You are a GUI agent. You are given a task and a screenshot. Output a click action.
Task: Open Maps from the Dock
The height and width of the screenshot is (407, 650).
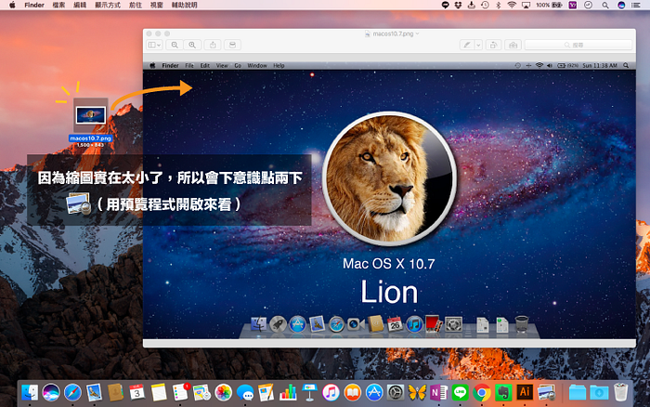201,392
